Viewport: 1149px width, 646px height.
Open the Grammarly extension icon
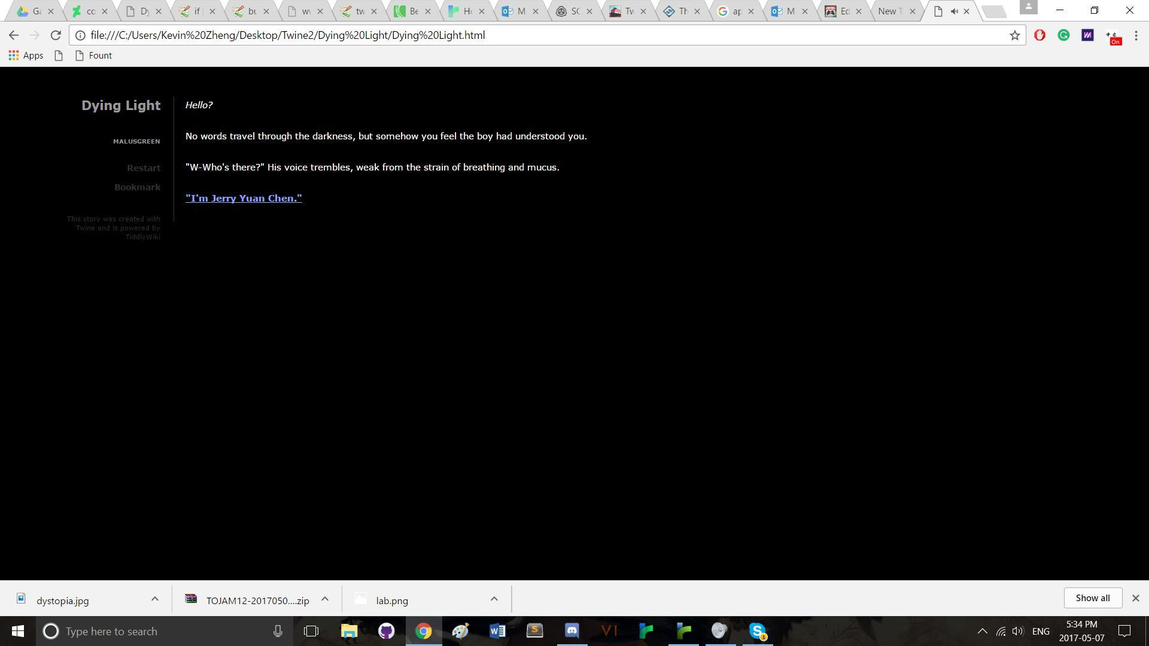(x=1063, y=35)
